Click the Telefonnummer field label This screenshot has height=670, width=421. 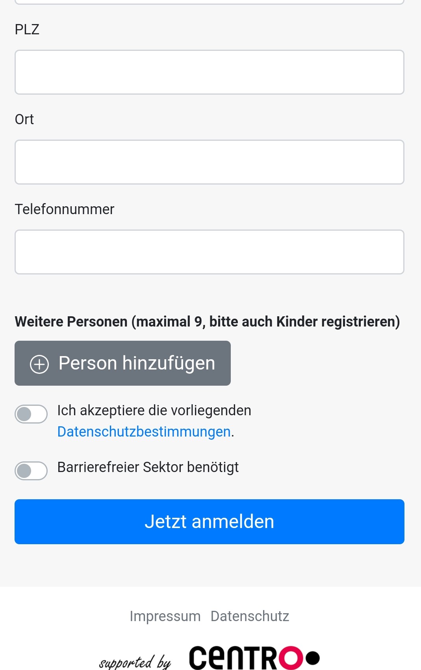[x=65, y=209]
